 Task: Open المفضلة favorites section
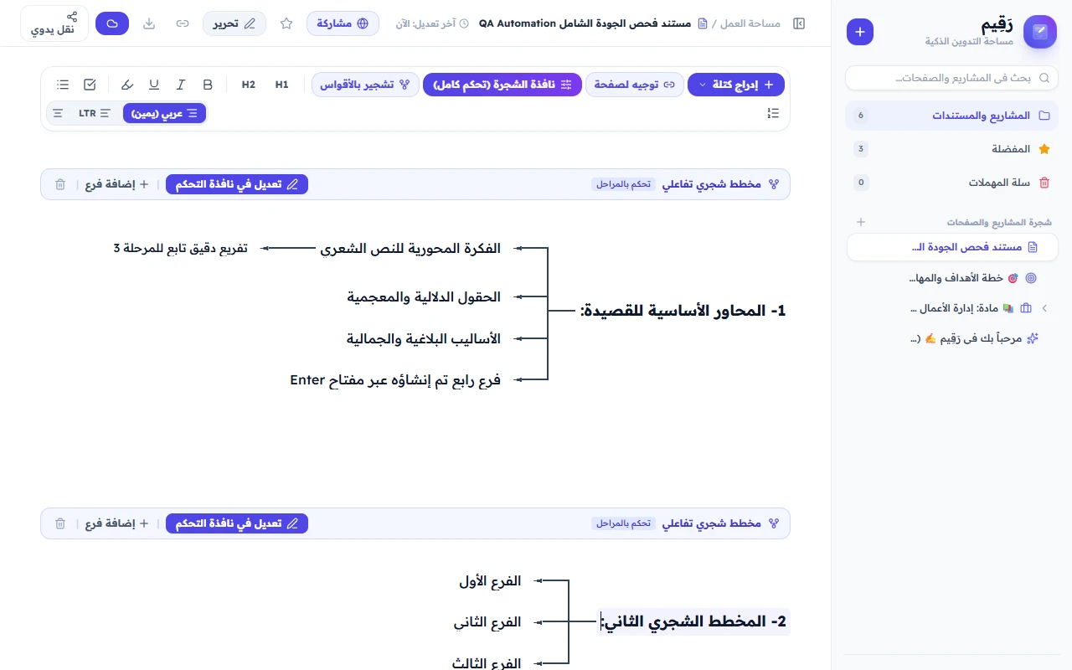[x=951, y=149]
